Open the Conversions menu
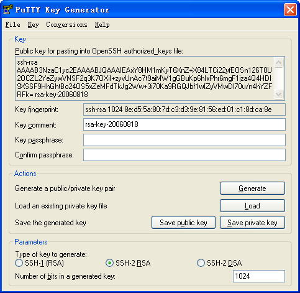 66,24
